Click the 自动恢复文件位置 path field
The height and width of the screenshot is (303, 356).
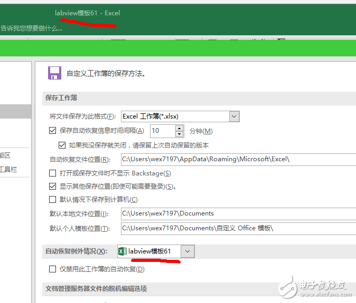coord(238,160)
